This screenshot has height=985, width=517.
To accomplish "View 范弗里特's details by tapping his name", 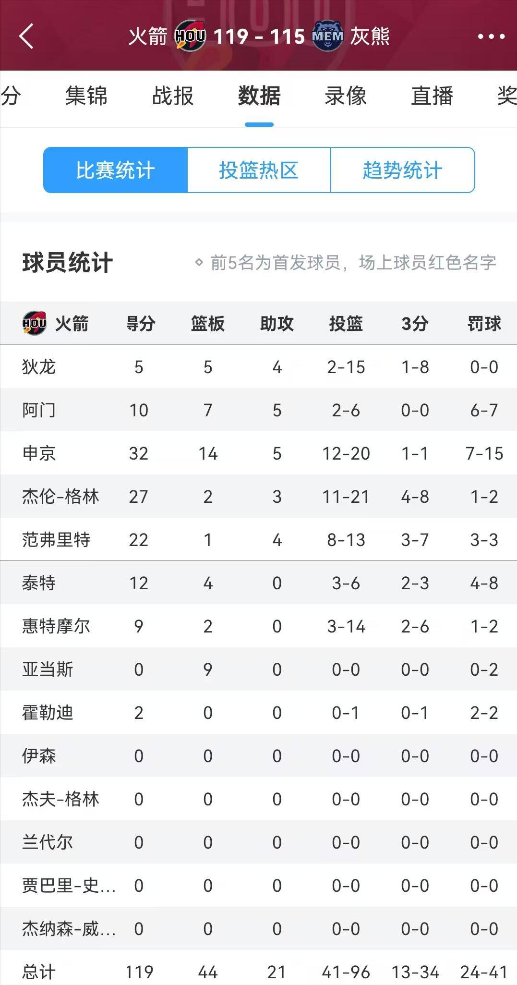I will (x=57, y=539).
